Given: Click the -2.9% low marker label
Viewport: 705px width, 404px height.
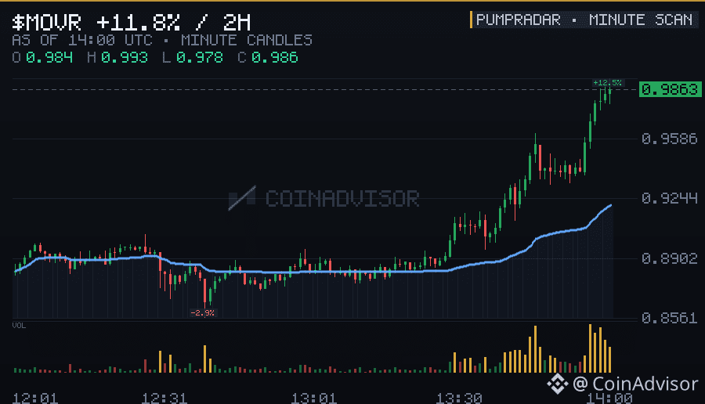Looking at the screenshot, I should pos(203,312).
